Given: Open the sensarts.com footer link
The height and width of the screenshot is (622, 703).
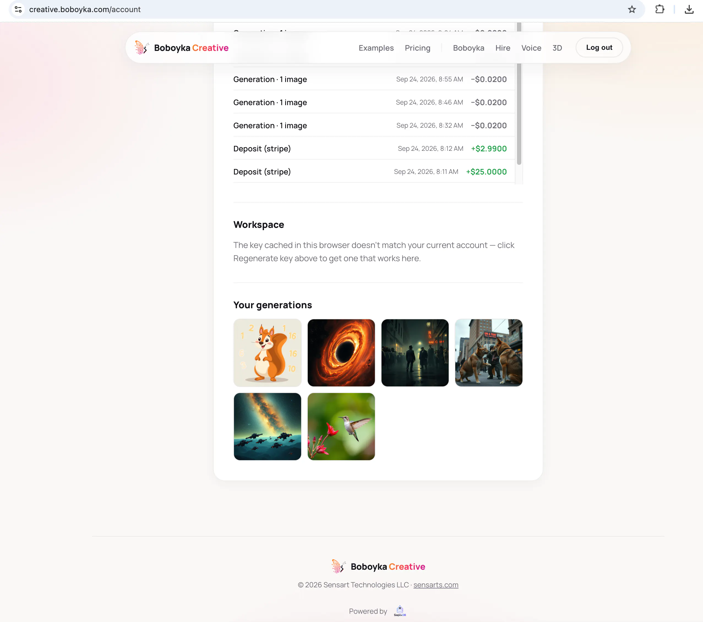Looking at the screenshot, I should (436, 585).
